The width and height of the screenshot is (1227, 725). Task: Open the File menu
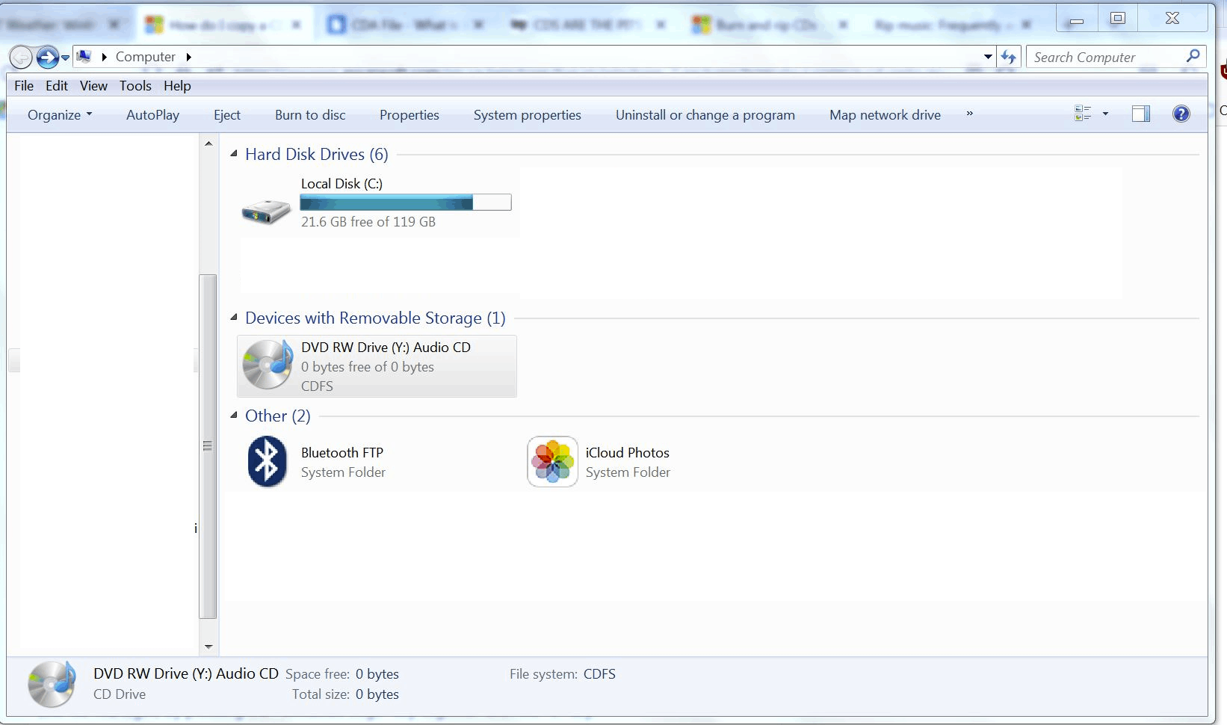pyautogui.click(x=24, y=86)
